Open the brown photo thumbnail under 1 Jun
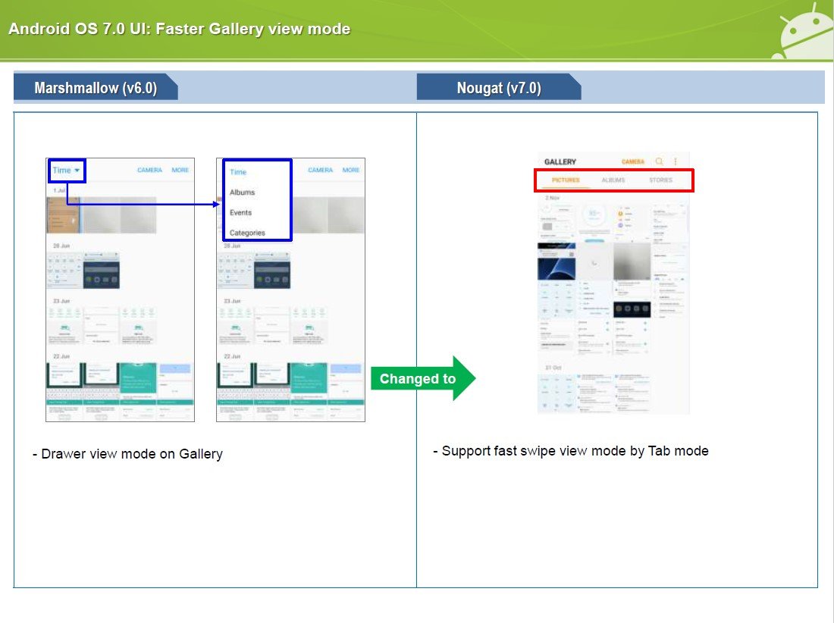Viewport: 834px width, 623px height. pos(62,214)
